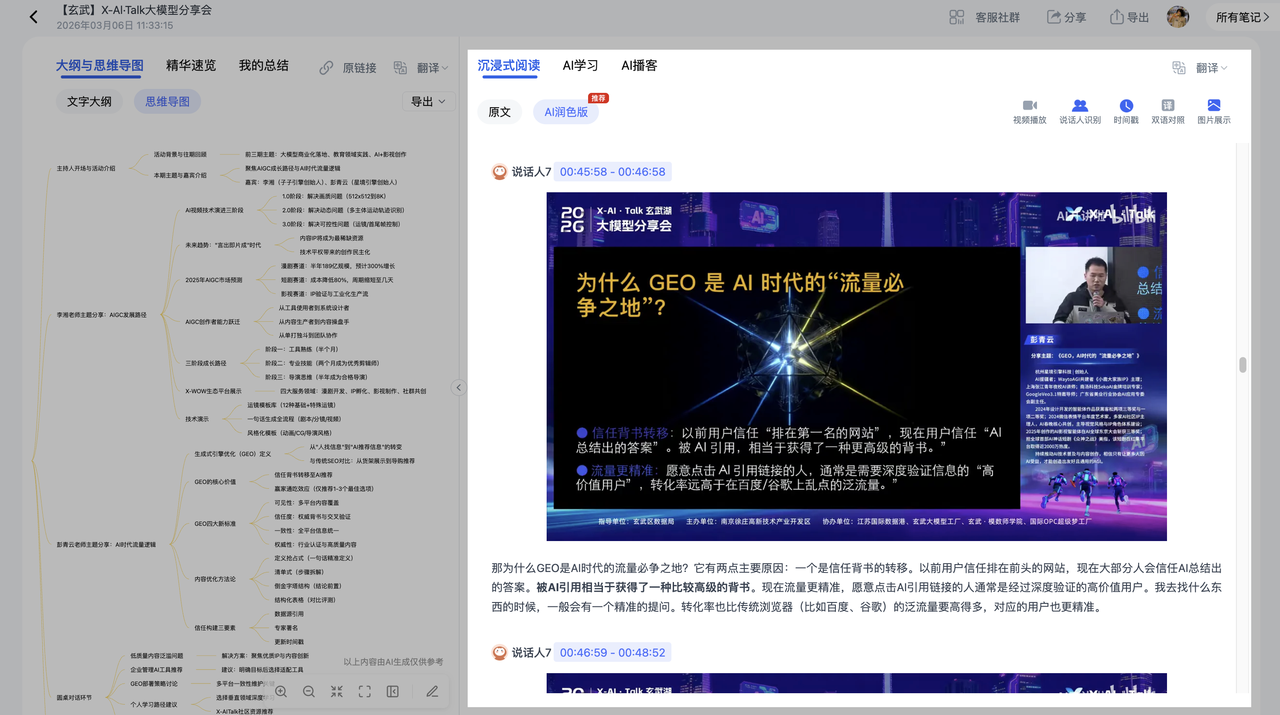Fit mind map to view with collapse-arrows icon
This screenshot has height=715, width=1280.
[337, 691]
